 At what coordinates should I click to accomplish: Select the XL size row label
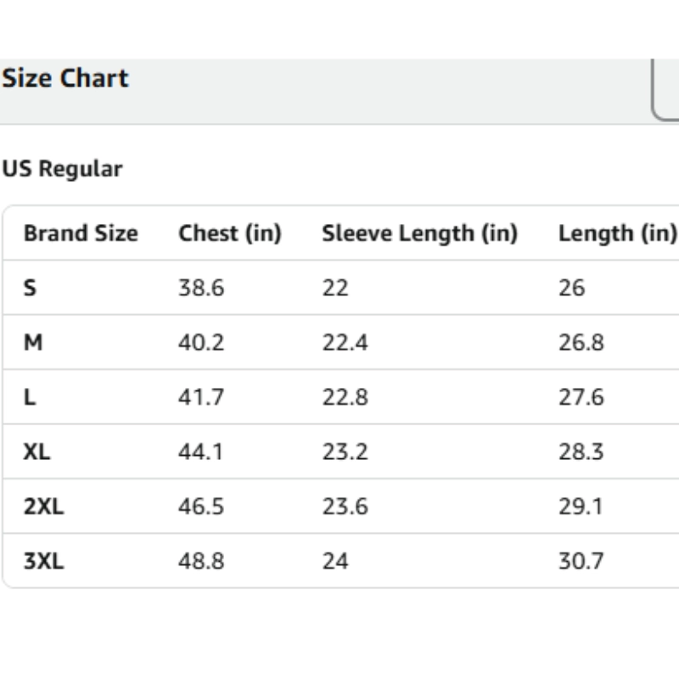pos(36,452)
